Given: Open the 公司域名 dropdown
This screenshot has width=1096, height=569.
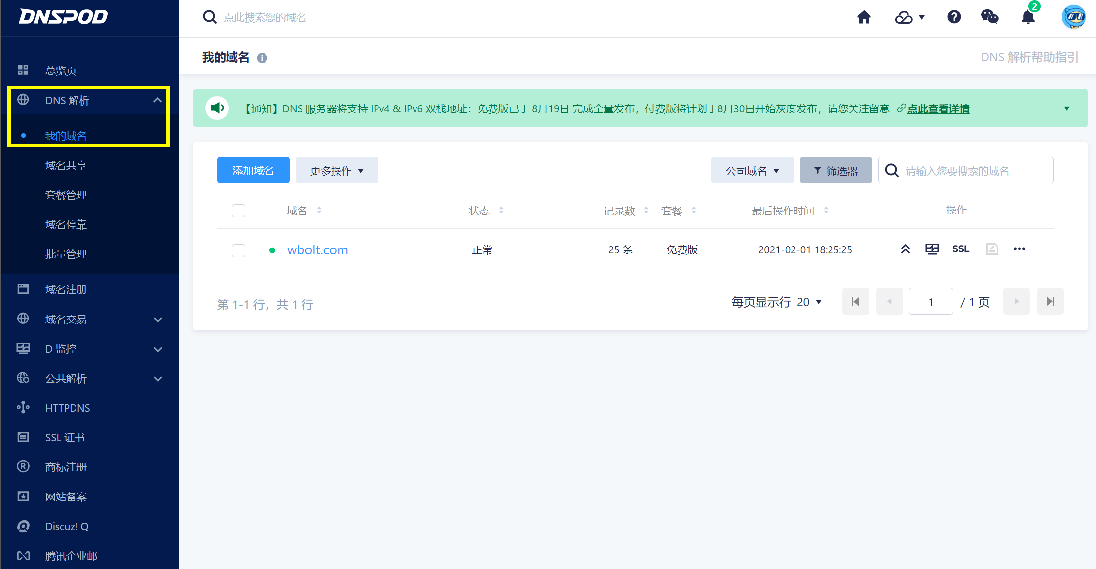Looking at the screenshot, I should pyautogui.click(x=752, y=171).
